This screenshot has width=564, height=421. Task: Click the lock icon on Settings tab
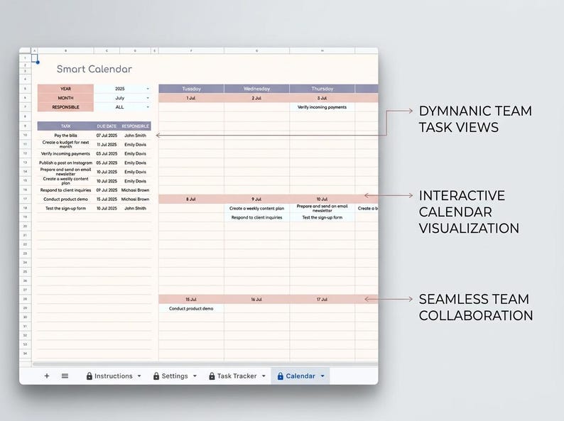click(x=156, y=376)
